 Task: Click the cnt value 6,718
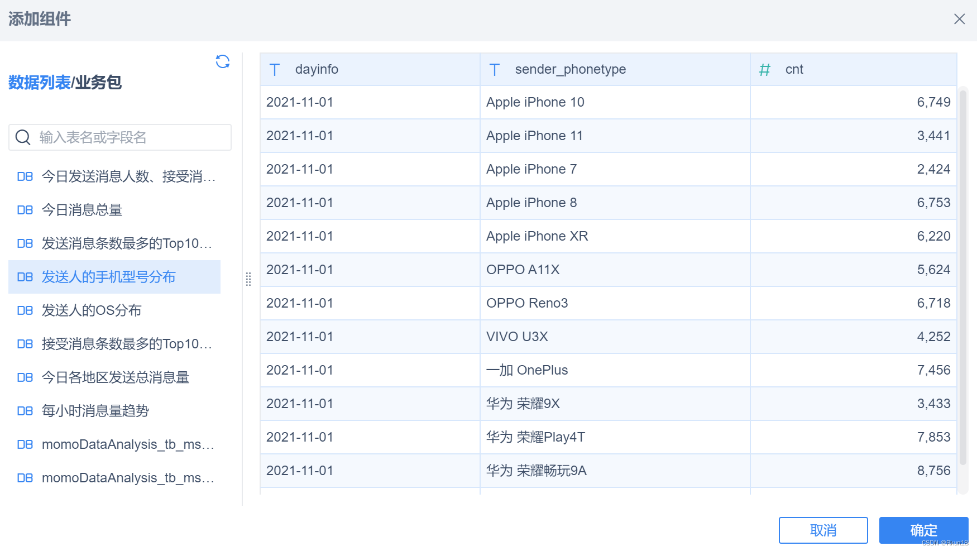933,303
